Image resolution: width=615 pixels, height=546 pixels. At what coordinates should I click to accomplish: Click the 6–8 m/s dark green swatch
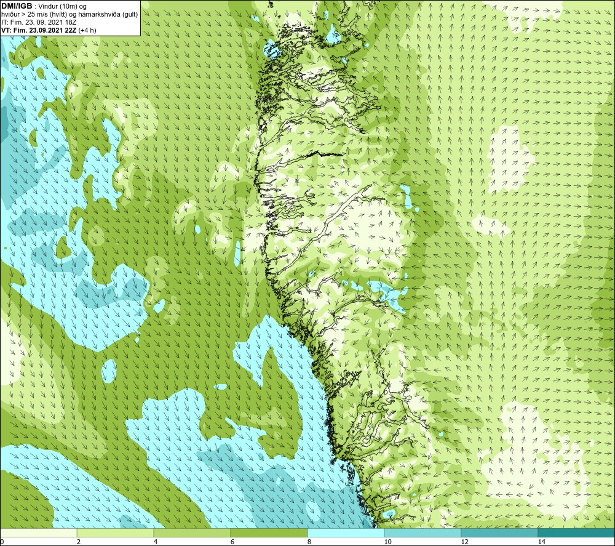tap(269, 533)
